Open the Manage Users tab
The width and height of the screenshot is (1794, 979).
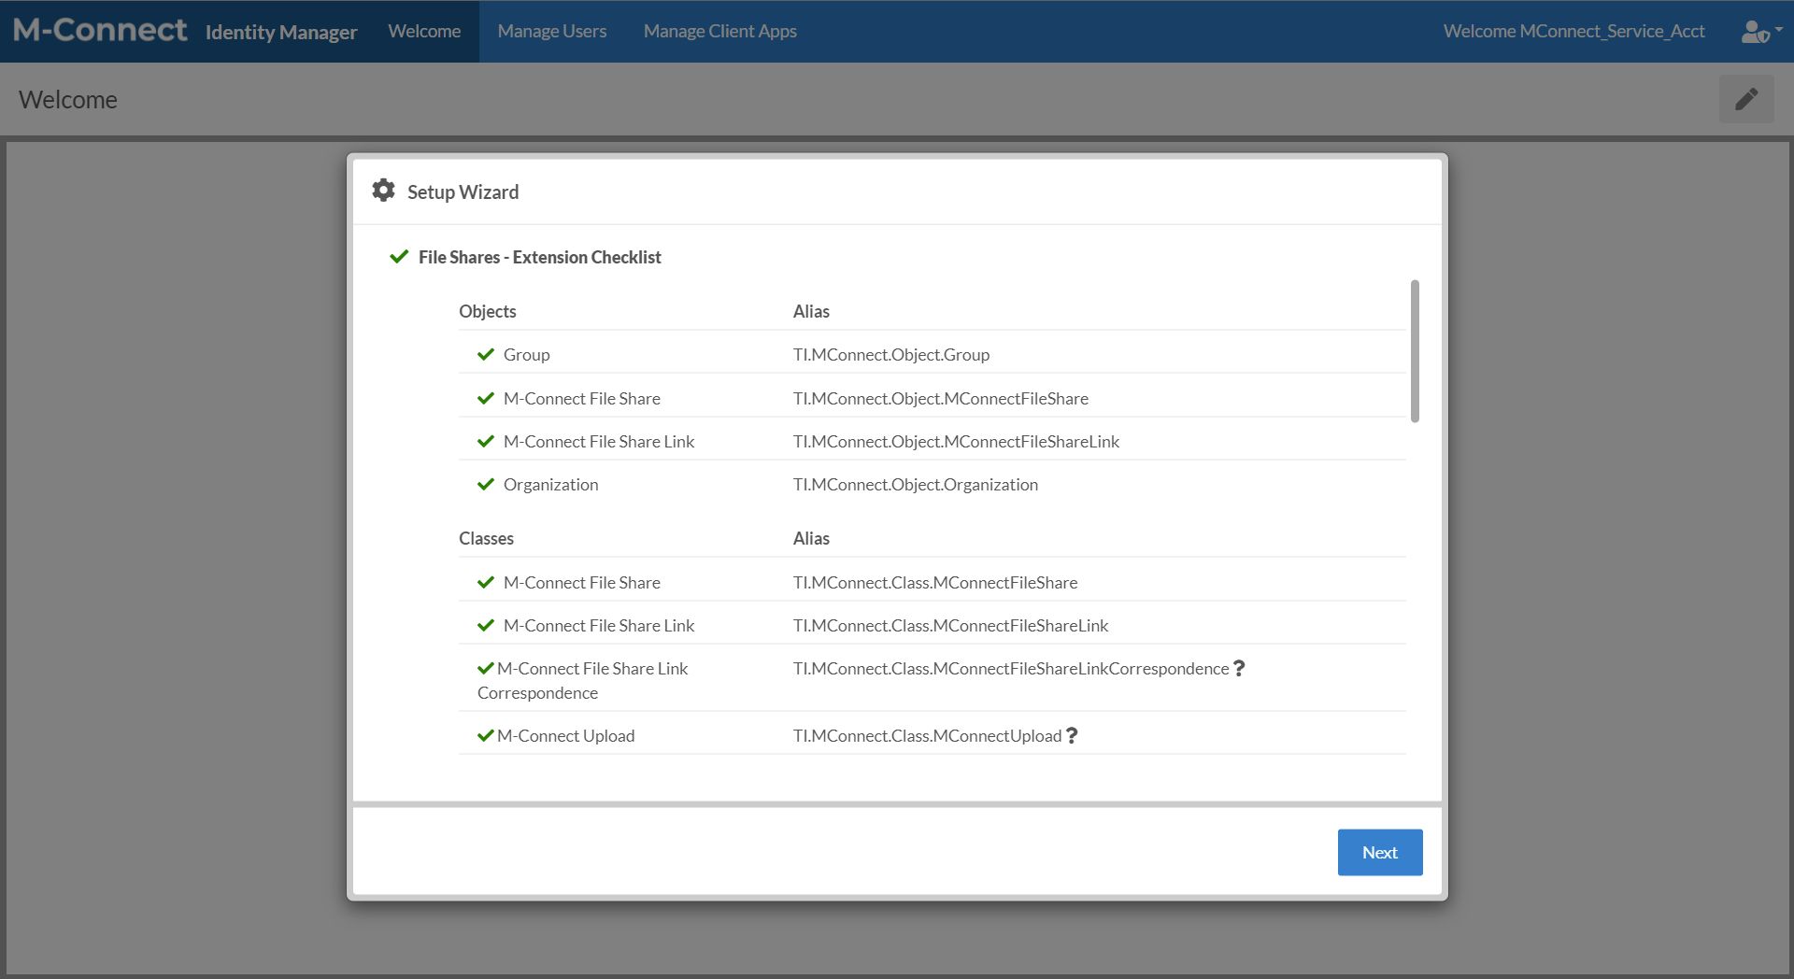[551, 32]
